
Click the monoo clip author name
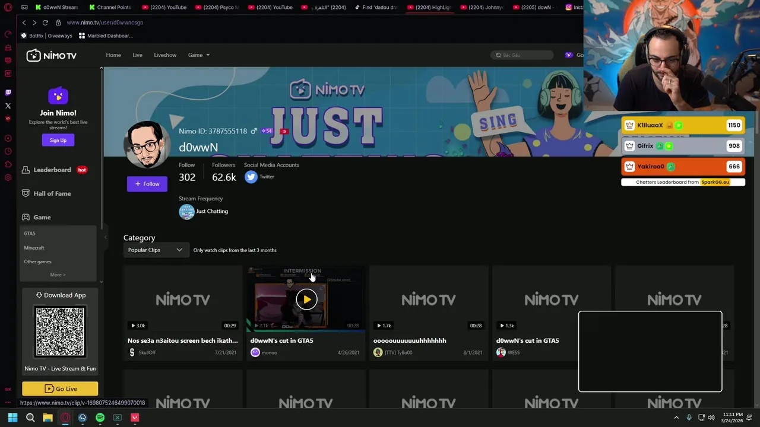click(269, 353)
